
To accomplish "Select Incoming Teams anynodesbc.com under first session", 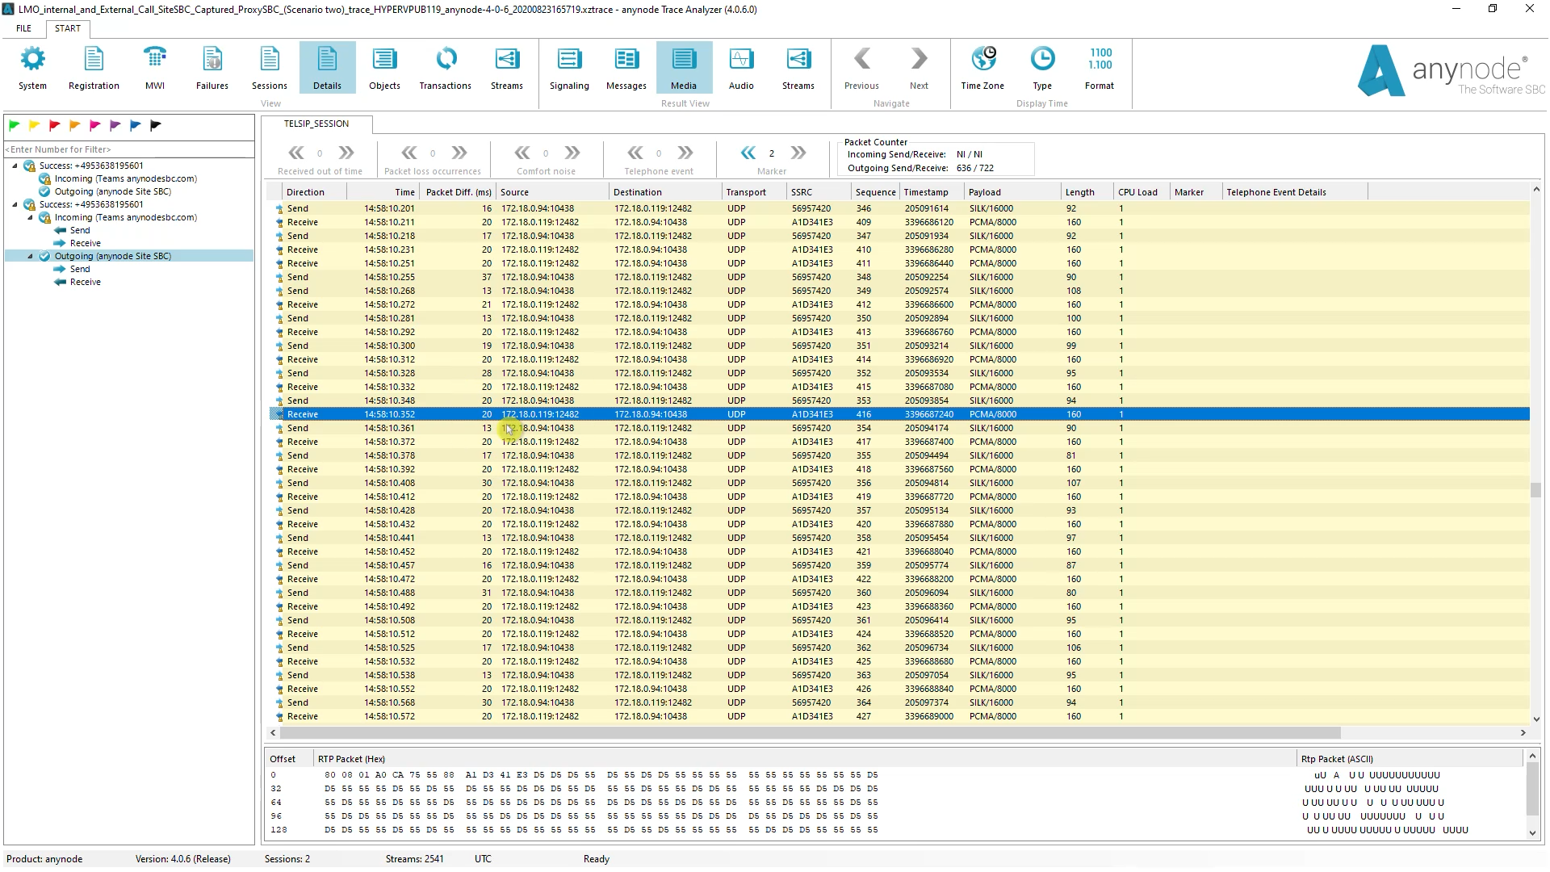I will point(125,178).
